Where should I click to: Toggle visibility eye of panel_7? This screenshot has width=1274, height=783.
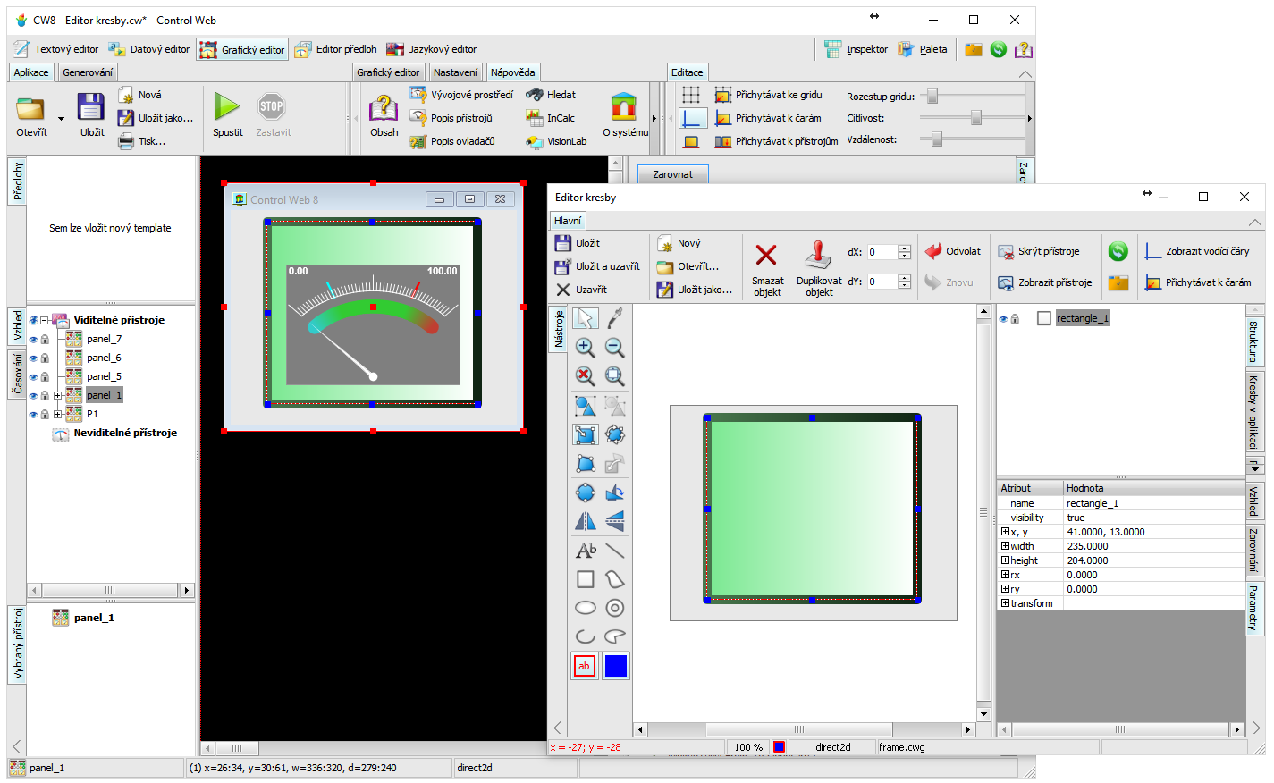coord(33,340)
